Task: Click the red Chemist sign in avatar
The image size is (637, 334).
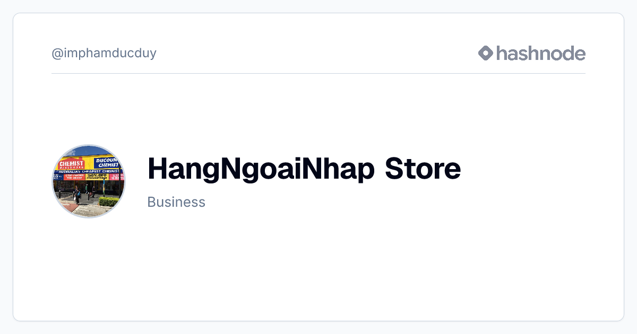Action: pos(72,164)
